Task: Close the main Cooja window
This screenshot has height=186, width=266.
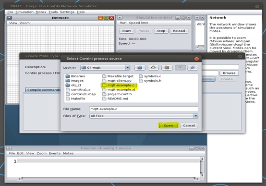Action: pos(257,6)
